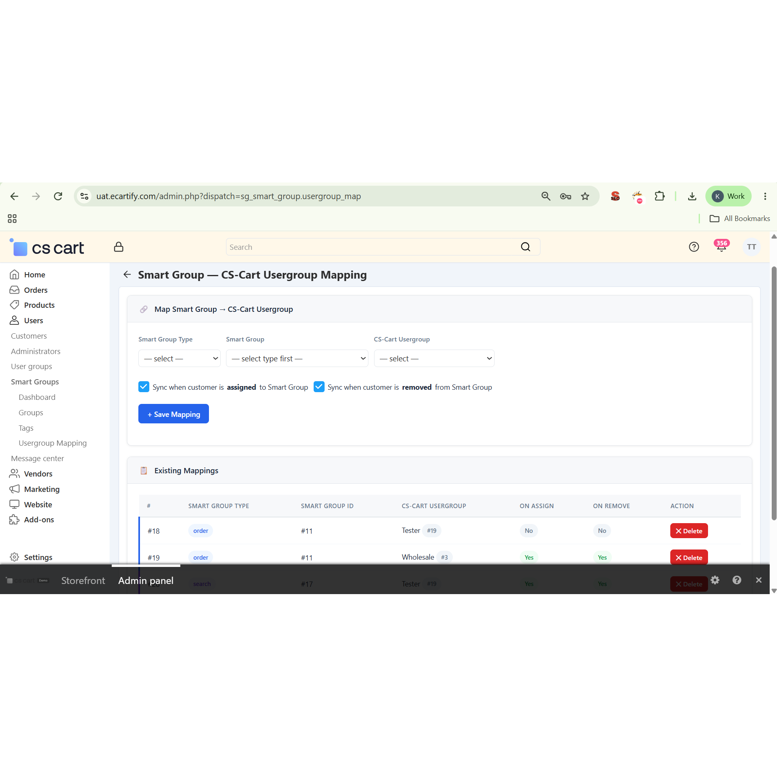Open the browser extensions puzzle icon
The height and width of the screenshot is (777, 777).
tap(660, 196)
